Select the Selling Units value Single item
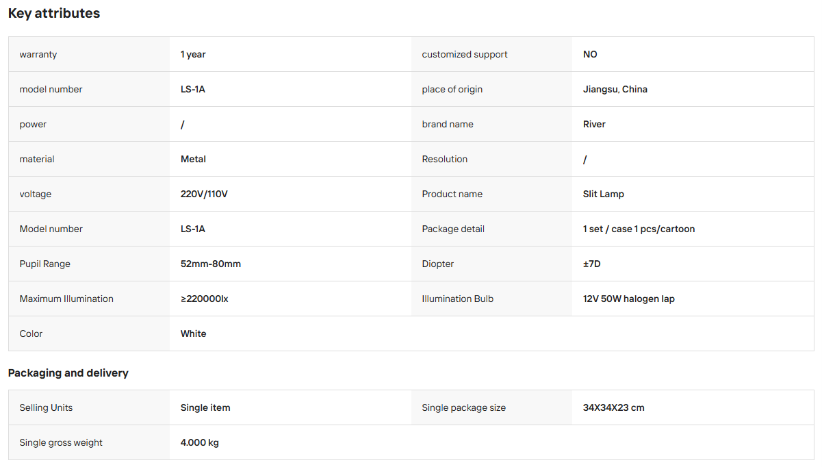Image resolution: width=822 pixels, height=467 pixels. [205, 407]
